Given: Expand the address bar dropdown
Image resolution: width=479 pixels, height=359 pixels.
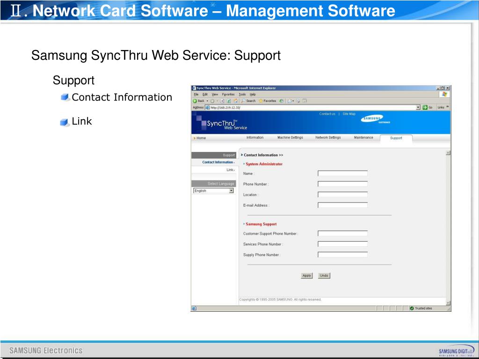Looking at the screenshot, I should click(x=418, y=108).
